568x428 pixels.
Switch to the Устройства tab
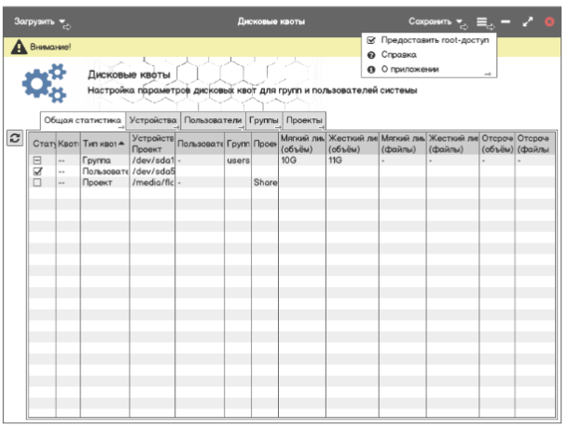coord(152,121)
